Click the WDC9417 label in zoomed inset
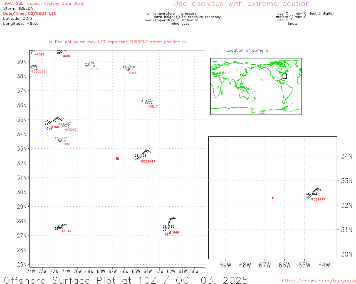The width and height of the screenshot is (356, 284). [x=318, y=199]
